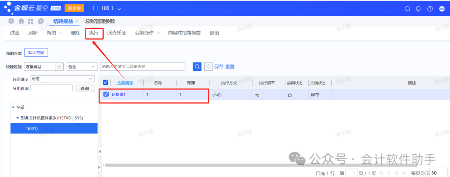Viewport: 450px width, 177px height.
Task: Click the blue quick filter search button
Action: click(197, 67)
